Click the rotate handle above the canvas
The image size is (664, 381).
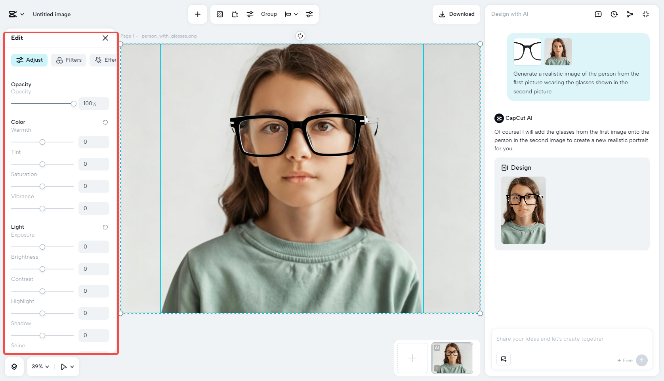300,36
